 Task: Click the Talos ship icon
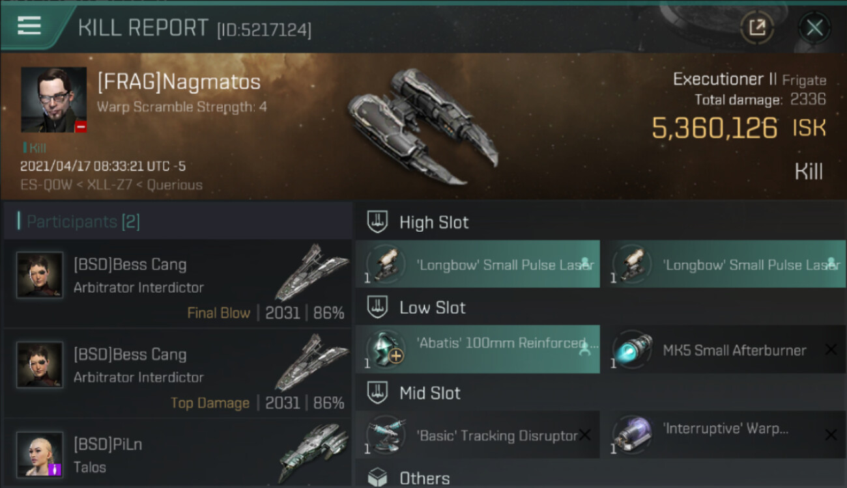tap(316, 452)
